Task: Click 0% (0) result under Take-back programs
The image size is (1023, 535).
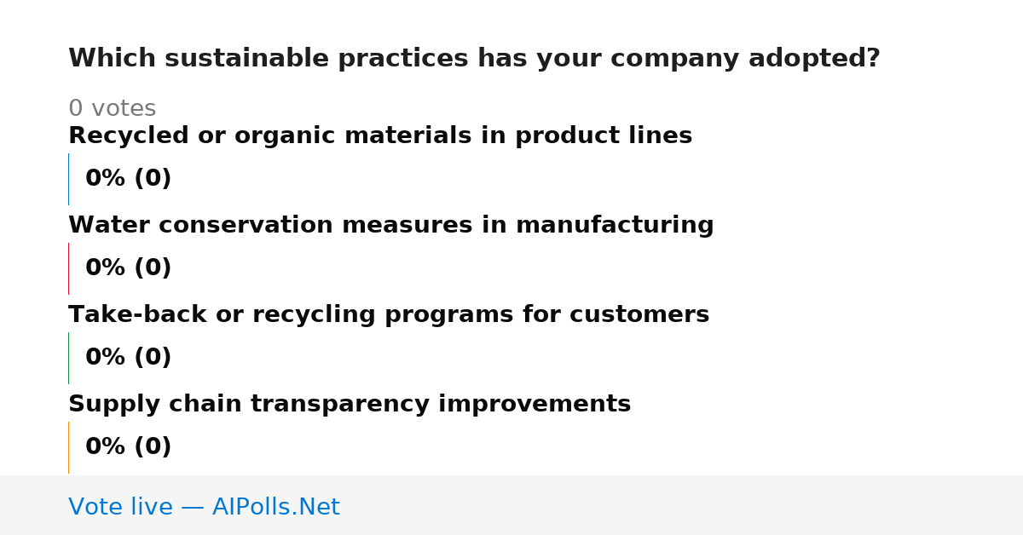Action: pos(129,358)
